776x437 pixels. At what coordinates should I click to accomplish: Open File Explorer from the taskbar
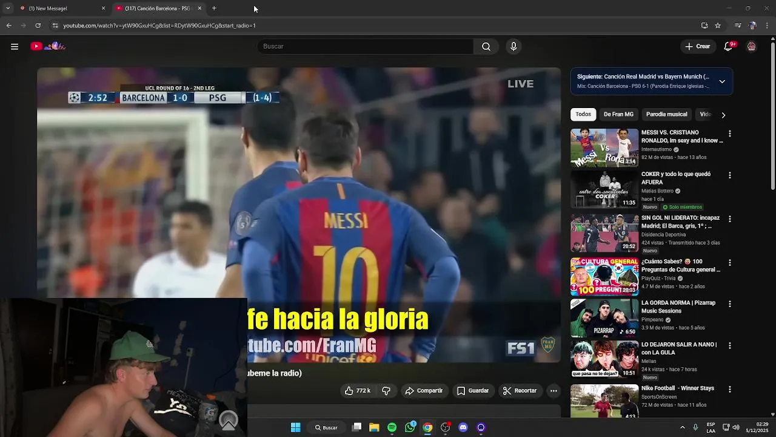click(x=374, y=427)
